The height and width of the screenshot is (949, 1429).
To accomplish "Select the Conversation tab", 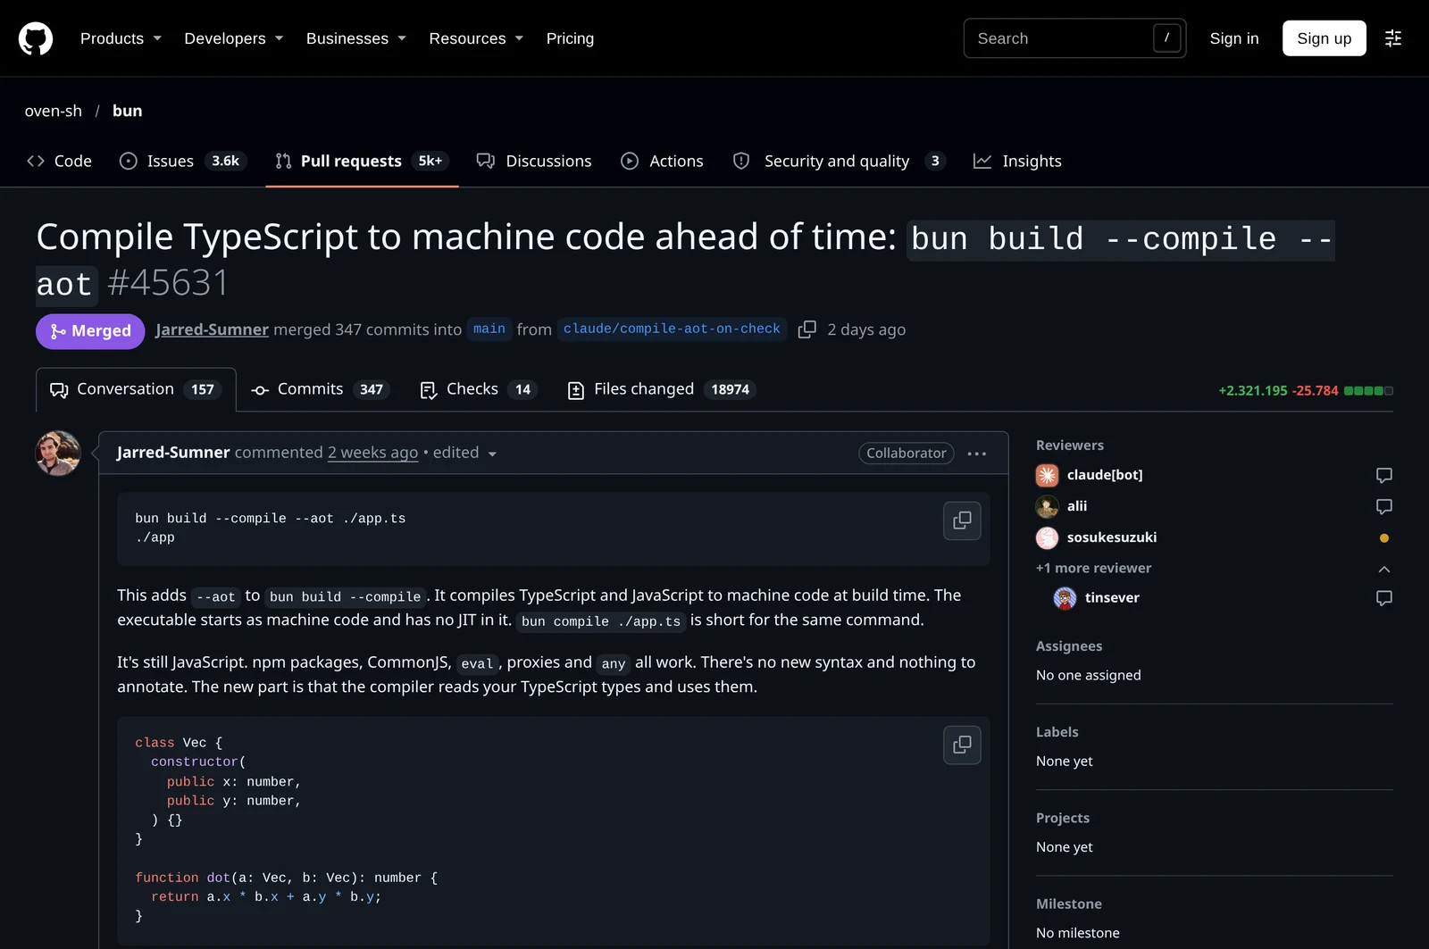I will pyautogui.click(x=136, y=389).
